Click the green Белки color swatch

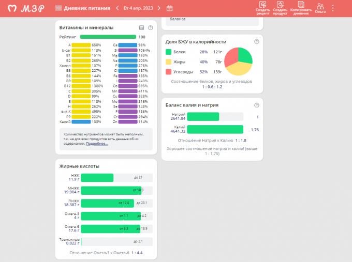(x=168, y=52)
